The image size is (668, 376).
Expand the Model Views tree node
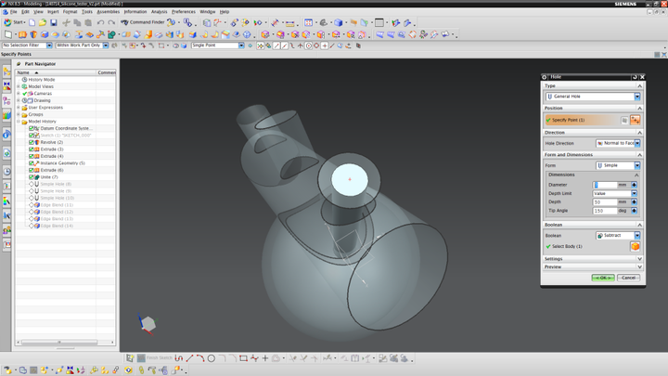point(19,86)
